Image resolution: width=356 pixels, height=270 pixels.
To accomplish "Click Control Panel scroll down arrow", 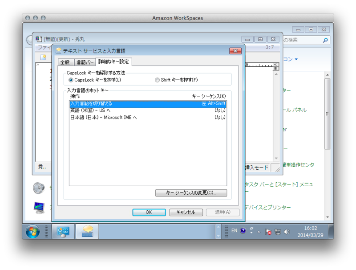I will pyautogui.click(x=328, y=217).
